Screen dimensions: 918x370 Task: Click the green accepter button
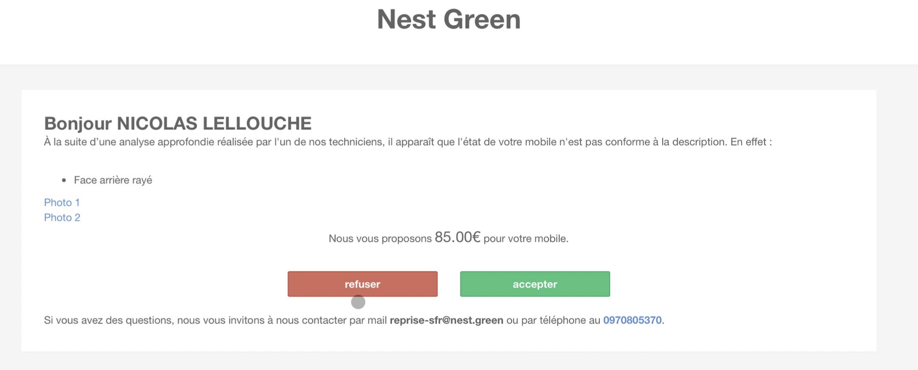tap(535, 284)
